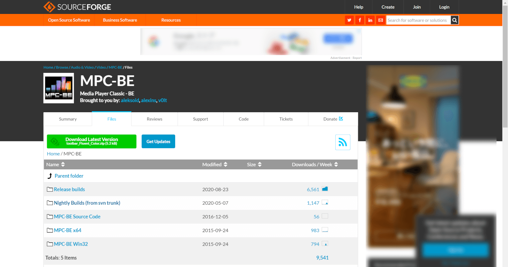Sort files by Modified column
The image size is (508, 267).
tap(215, 165)
